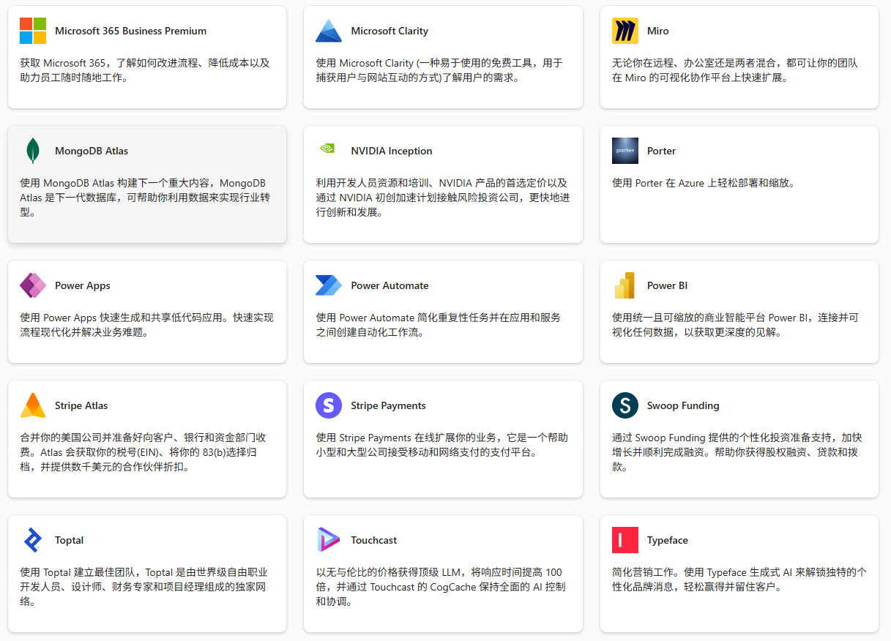Click the Stripe Payments description about 支付平台
Image resolution: width=891 pixels, height=641 pixels.
pyautogui.click(x=441, y=445)
